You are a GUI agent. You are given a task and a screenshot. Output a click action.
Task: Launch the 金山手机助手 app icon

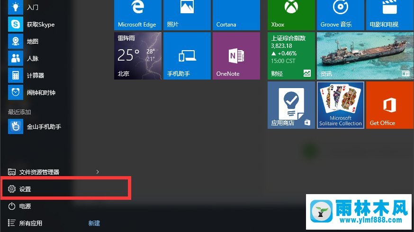[16, 126]
